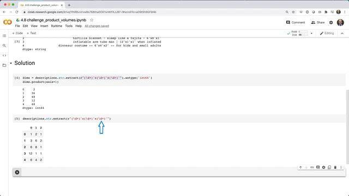Collapse the Solution section
This screenshot has width=349, height=196.
click(x=11, y=63)
